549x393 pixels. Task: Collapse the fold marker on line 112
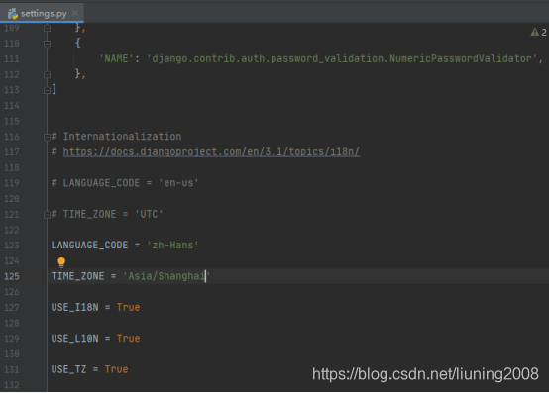click(x=47, y=74)
